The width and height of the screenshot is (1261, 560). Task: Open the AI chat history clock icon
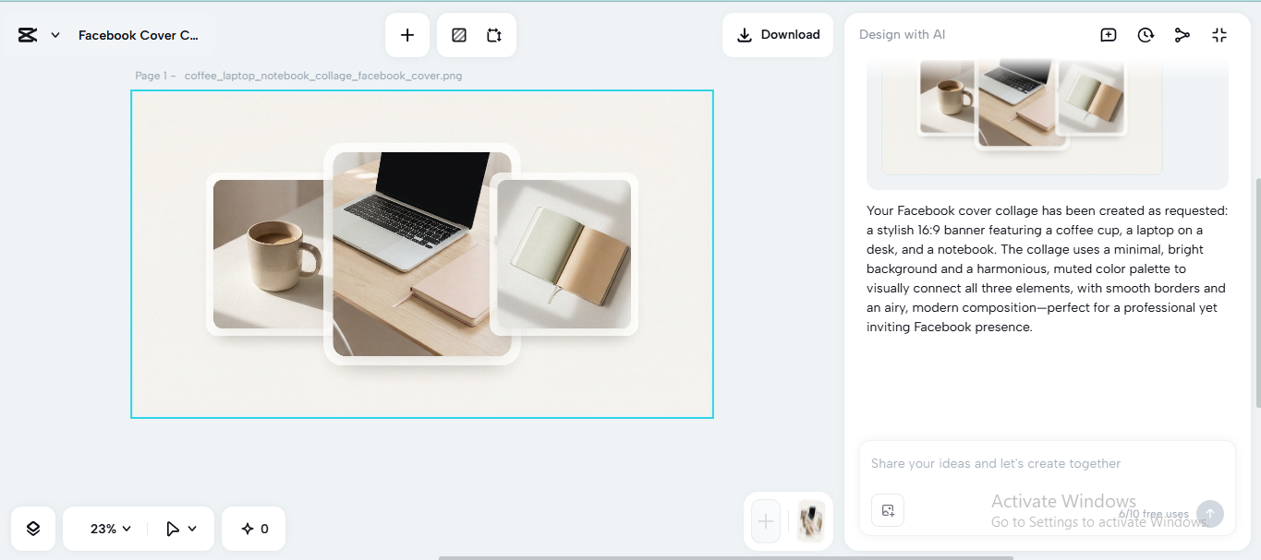(x=1146, y=35)
